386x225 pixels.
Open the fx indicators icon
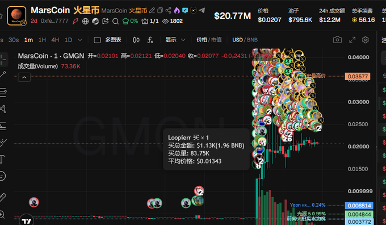(150, 40)
